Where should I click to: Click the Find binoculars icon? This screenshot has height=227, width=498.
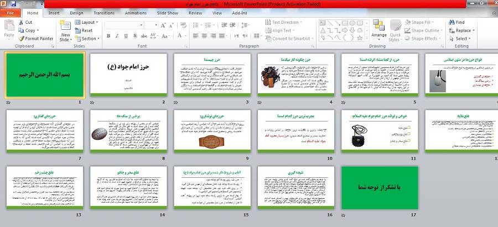[452, 22]
